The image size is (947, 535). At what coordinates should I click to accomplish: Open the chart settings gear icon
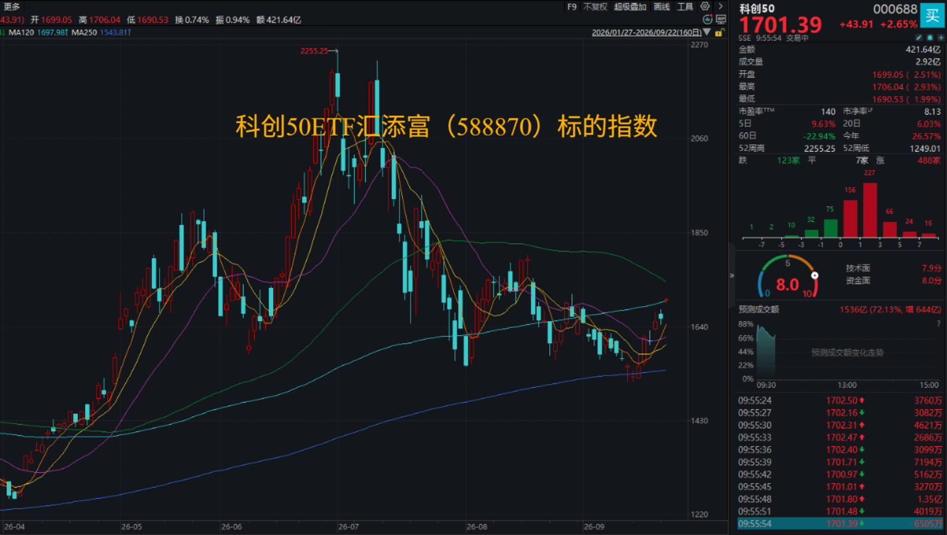tap(705, 7)
